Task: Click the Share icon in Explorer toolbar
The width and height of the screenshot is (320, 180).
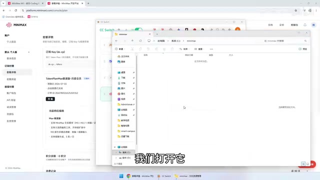Action: tap(164, 49)
